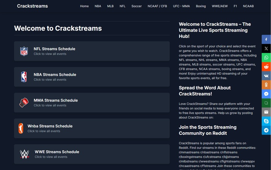Open the Boxing nav item
The height and width of the screenshot is (170, 271).
(201, 6)
